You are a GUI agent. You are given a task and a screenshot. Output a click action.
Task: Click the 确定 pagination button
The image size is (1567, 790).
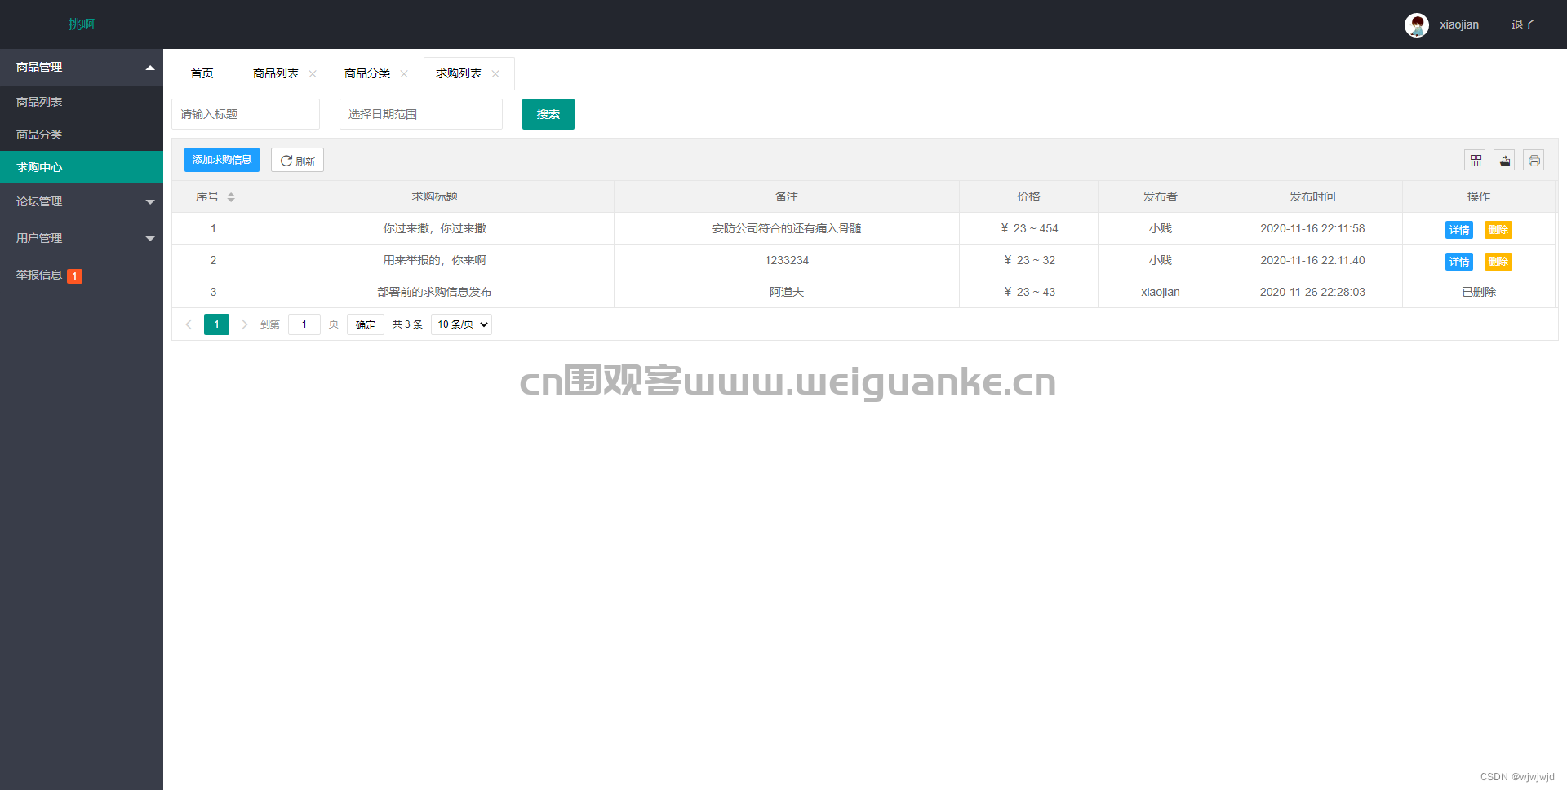[x=366, y=324]
